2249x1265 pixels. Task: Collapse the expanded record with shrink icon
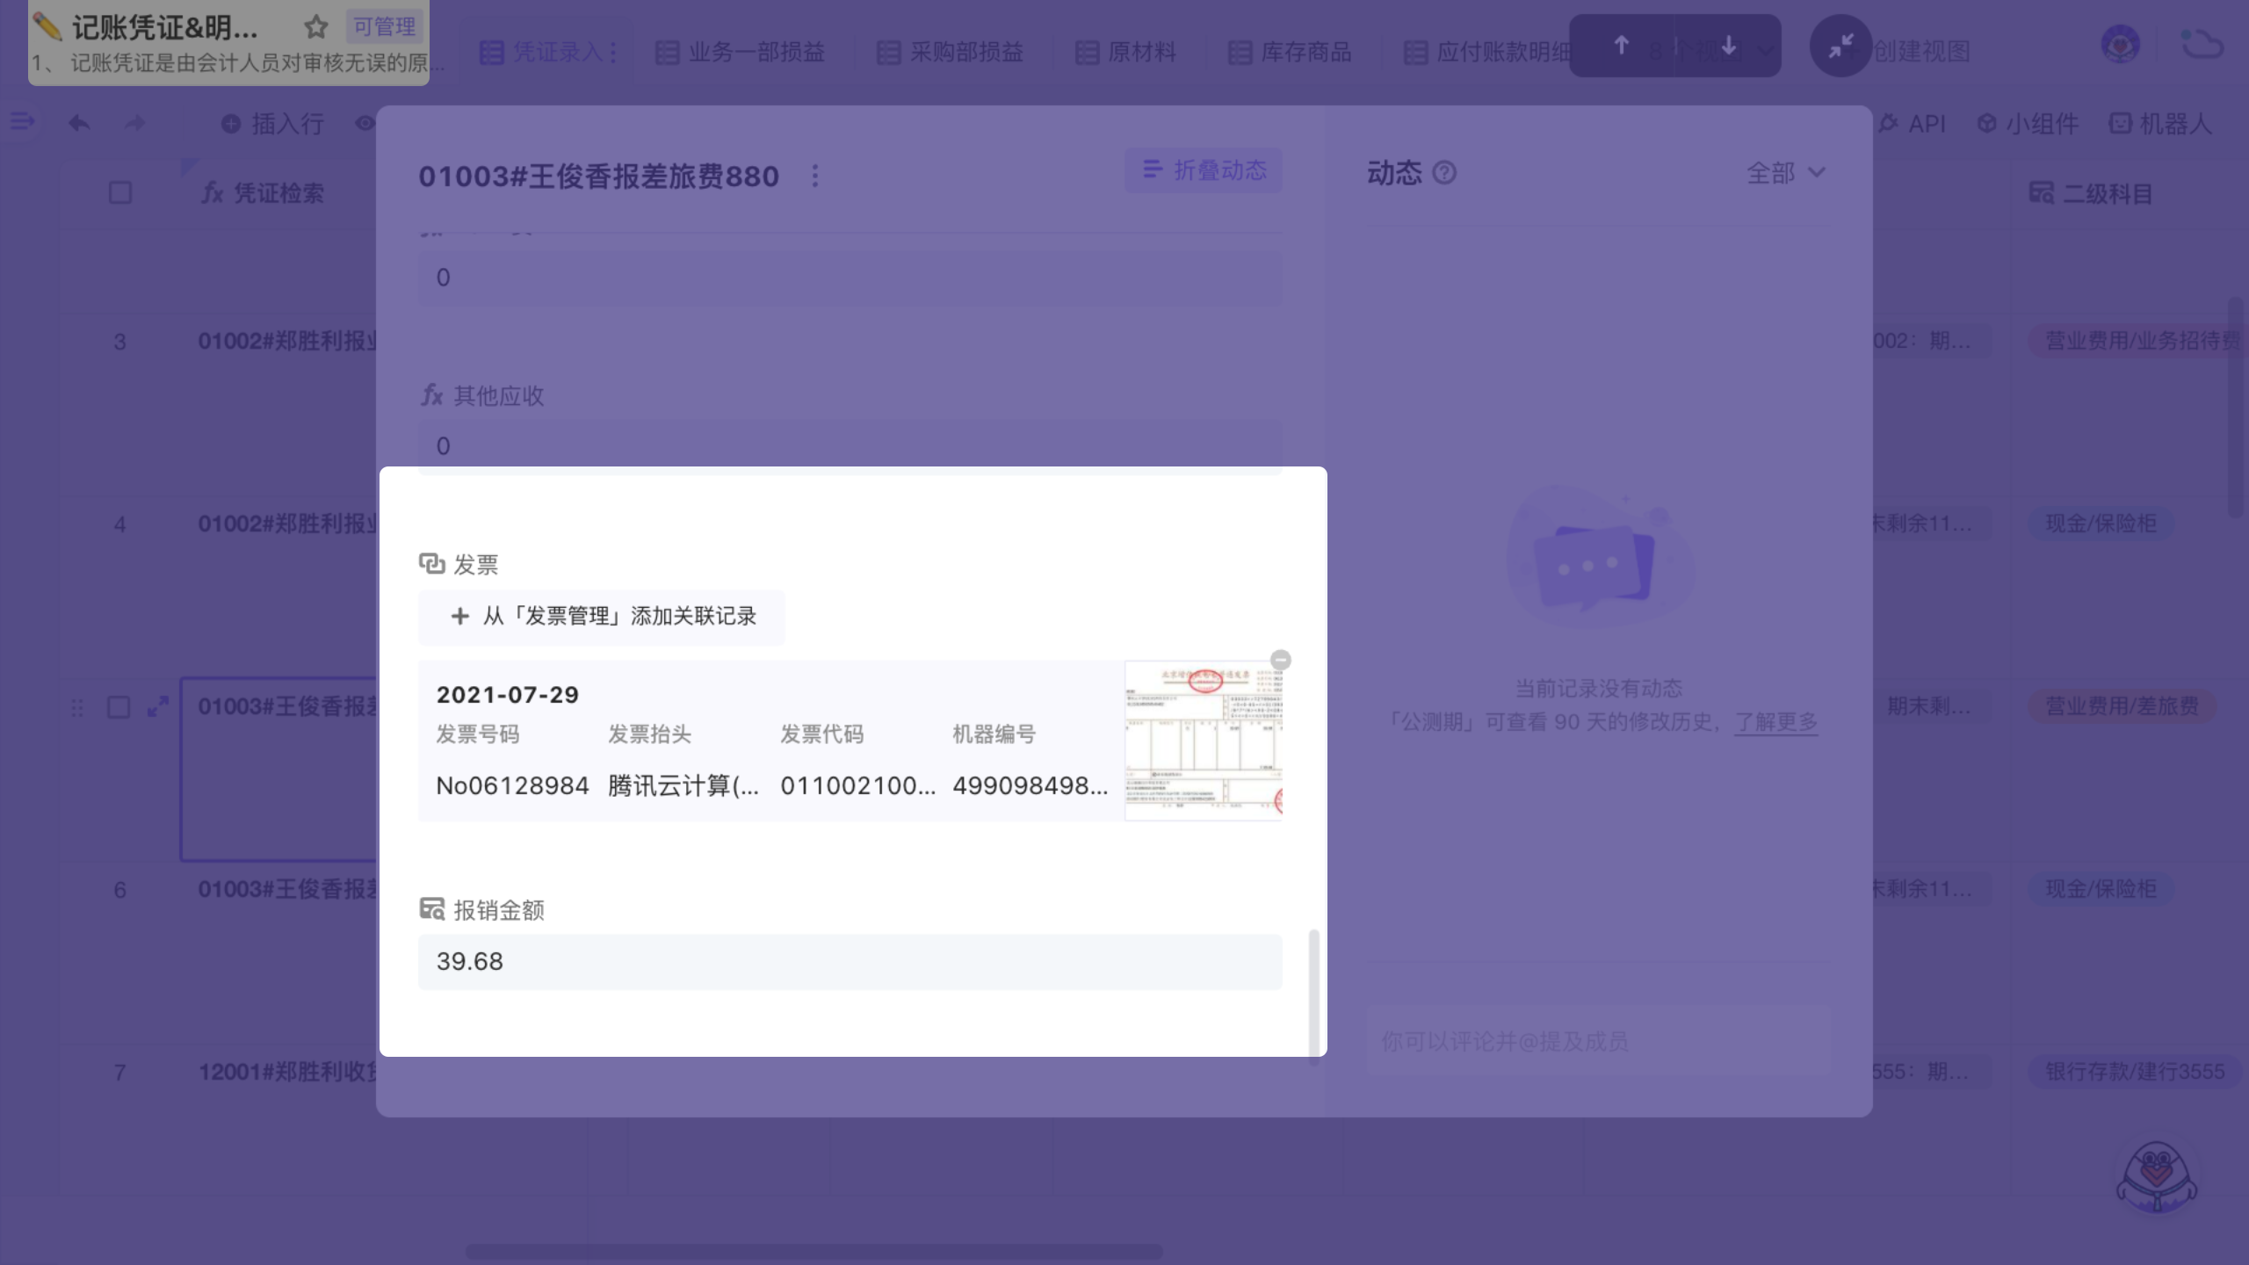coord(1840,47)
